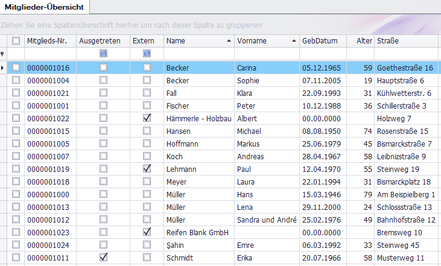Tick the selection checkbox for member 0000001004
The width and height of the screenshot is (441, 266).
(x=16, y=80)
